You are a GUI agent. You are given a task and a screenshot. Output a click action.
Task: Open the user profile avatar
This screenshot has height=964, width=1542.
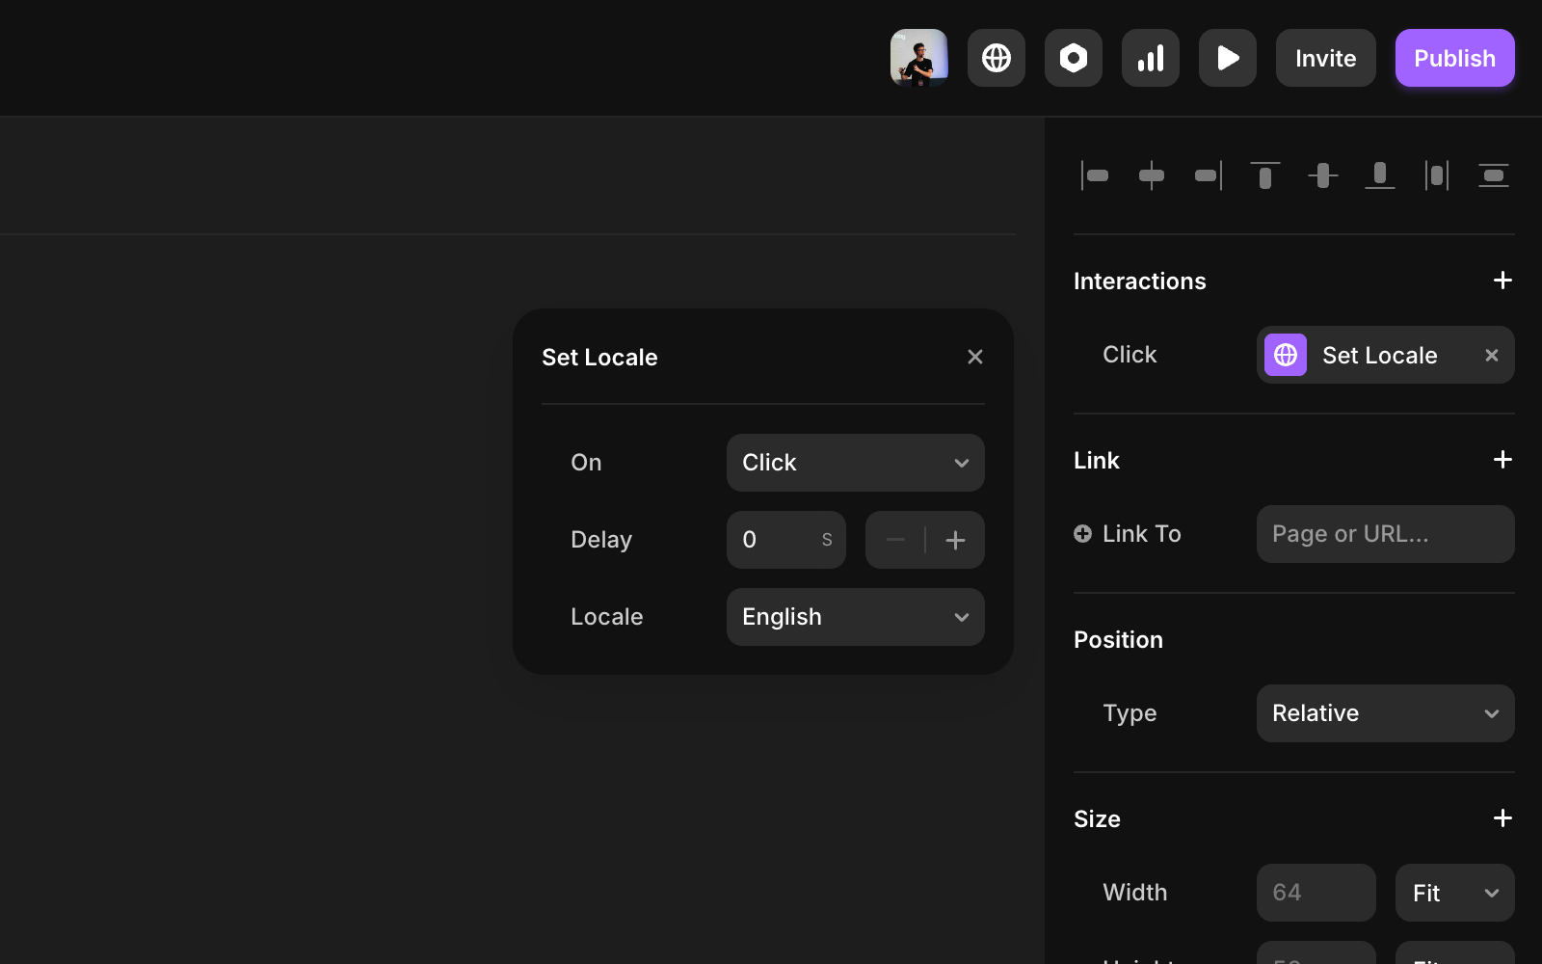pos(918,58)
